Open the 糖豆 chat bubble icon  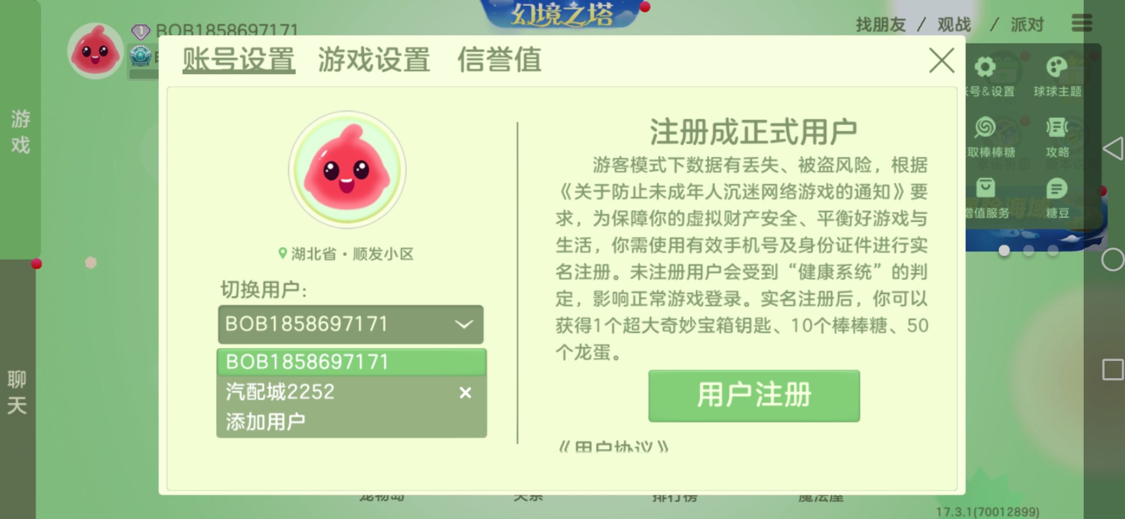pyautogui.click(x=1056, y=188)
